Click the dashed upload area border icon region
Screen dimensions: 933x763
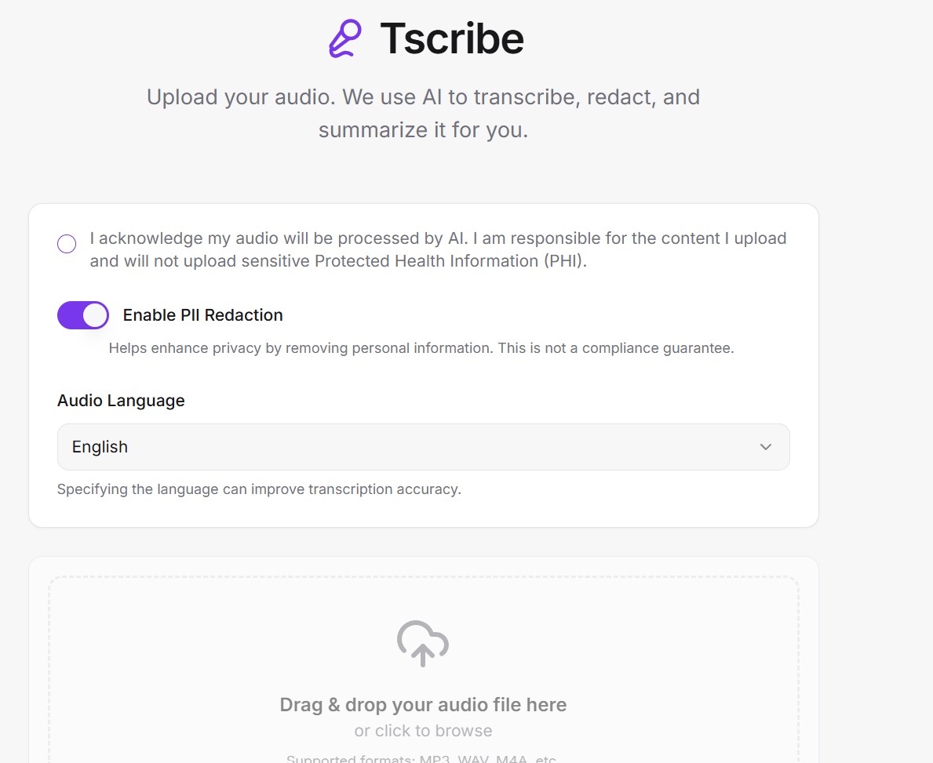pos(423,643)
